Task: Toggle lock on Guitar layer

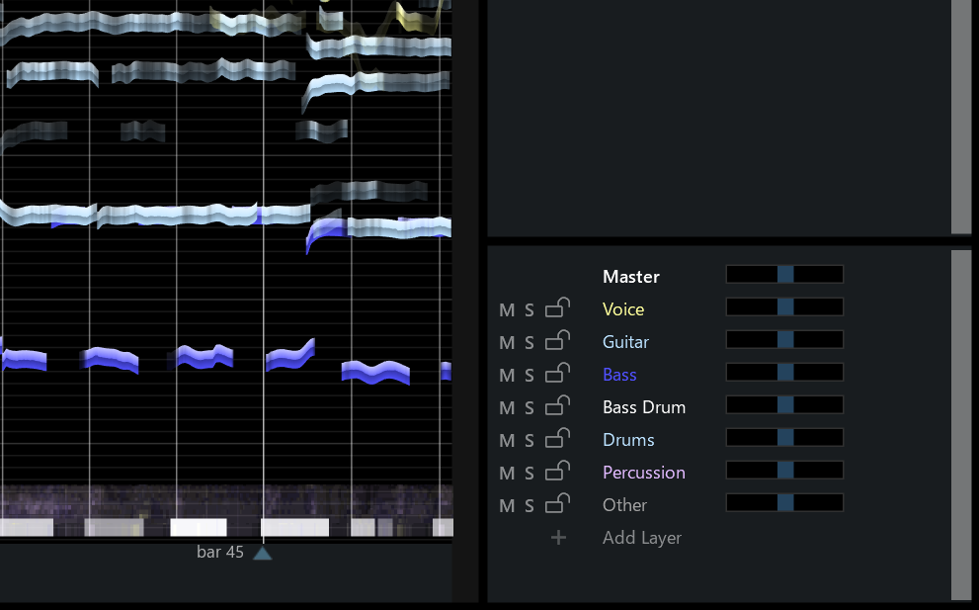Action: click(x=557, y=340)
